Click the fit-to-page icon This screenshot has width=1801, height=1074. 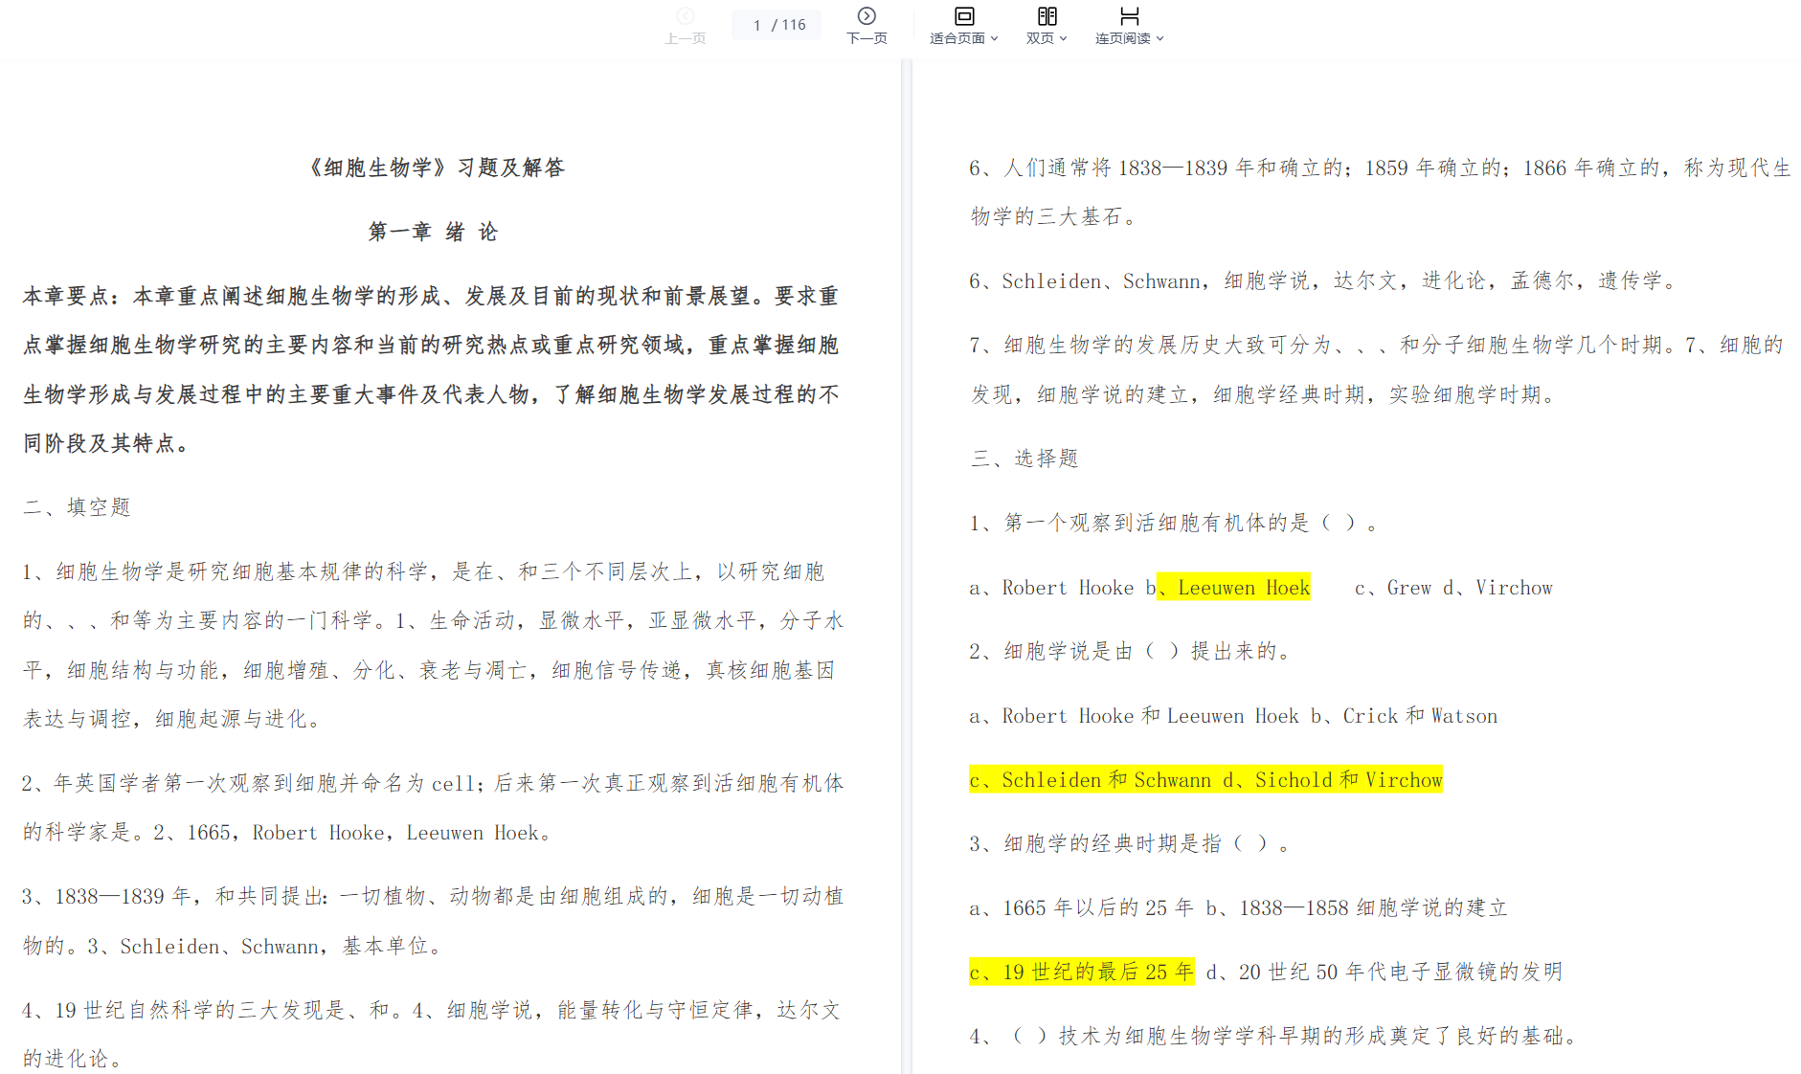coord(963,16)
